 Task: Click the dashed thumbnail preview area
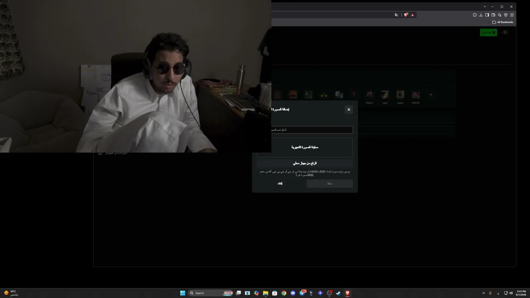[x=305, y=147]
